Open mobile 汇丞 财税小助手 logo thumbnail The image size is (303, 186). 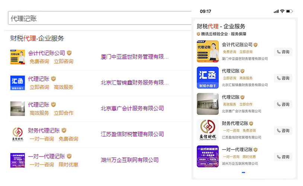(x=208, y=78)
